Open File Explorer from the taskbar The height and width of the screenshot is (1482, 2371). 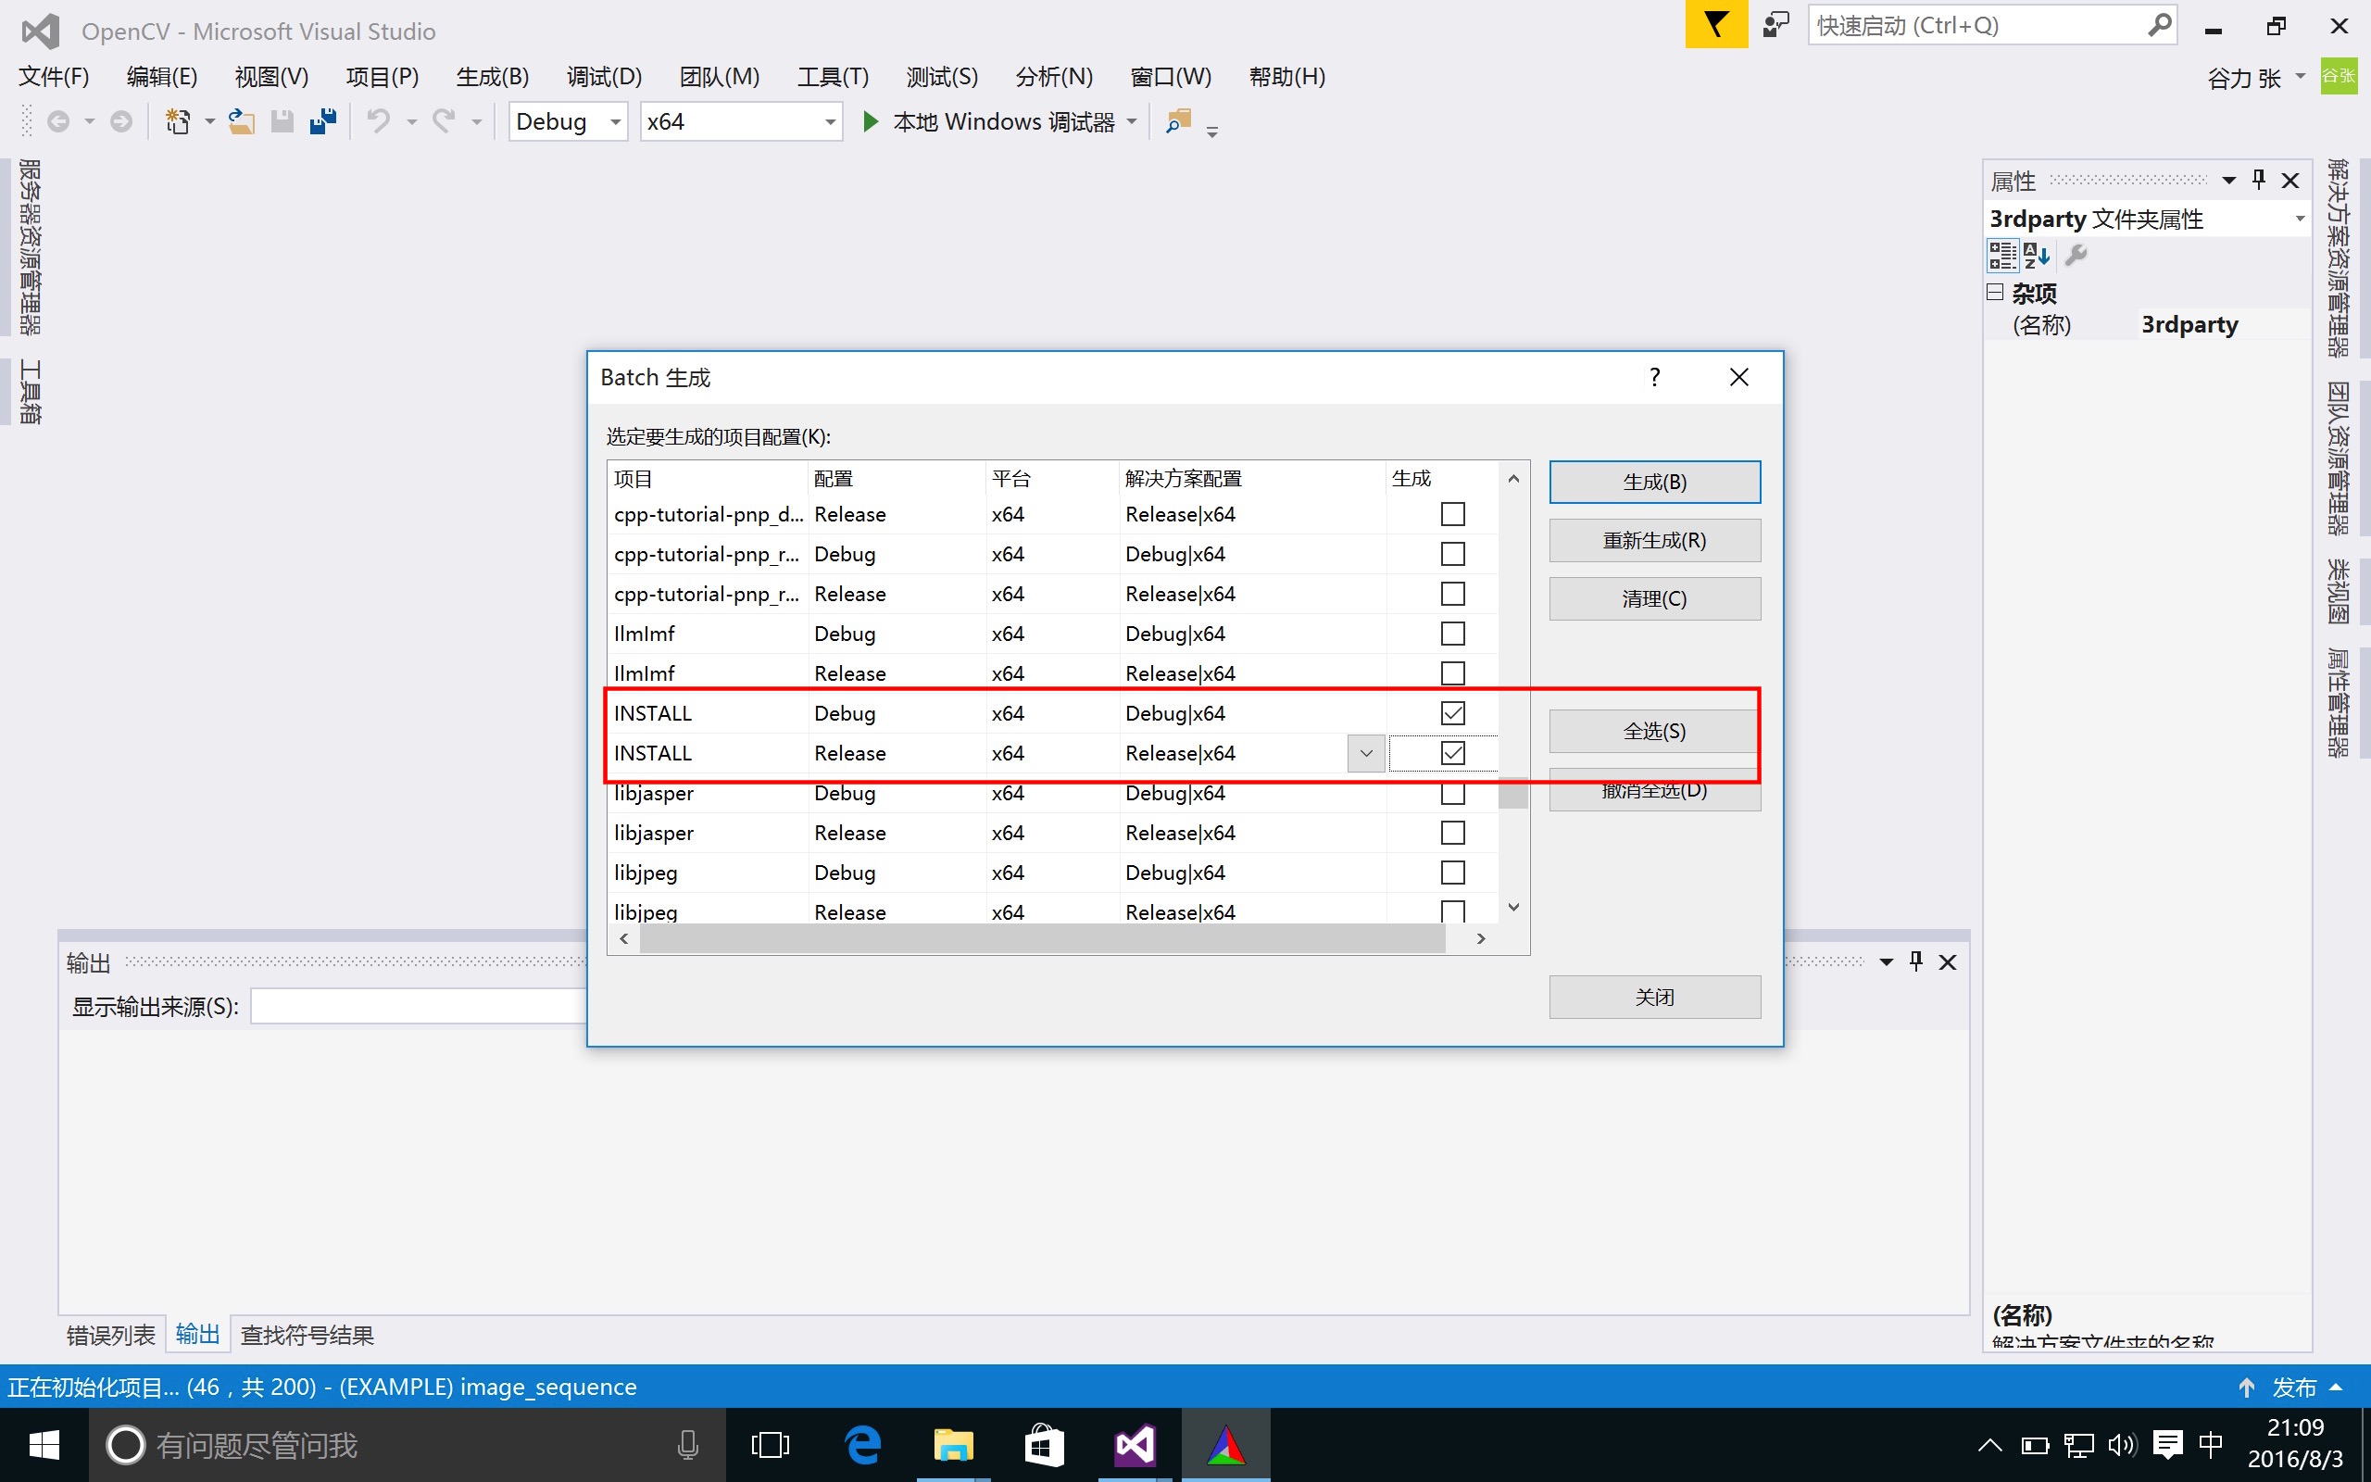[x=952, y=1445]
